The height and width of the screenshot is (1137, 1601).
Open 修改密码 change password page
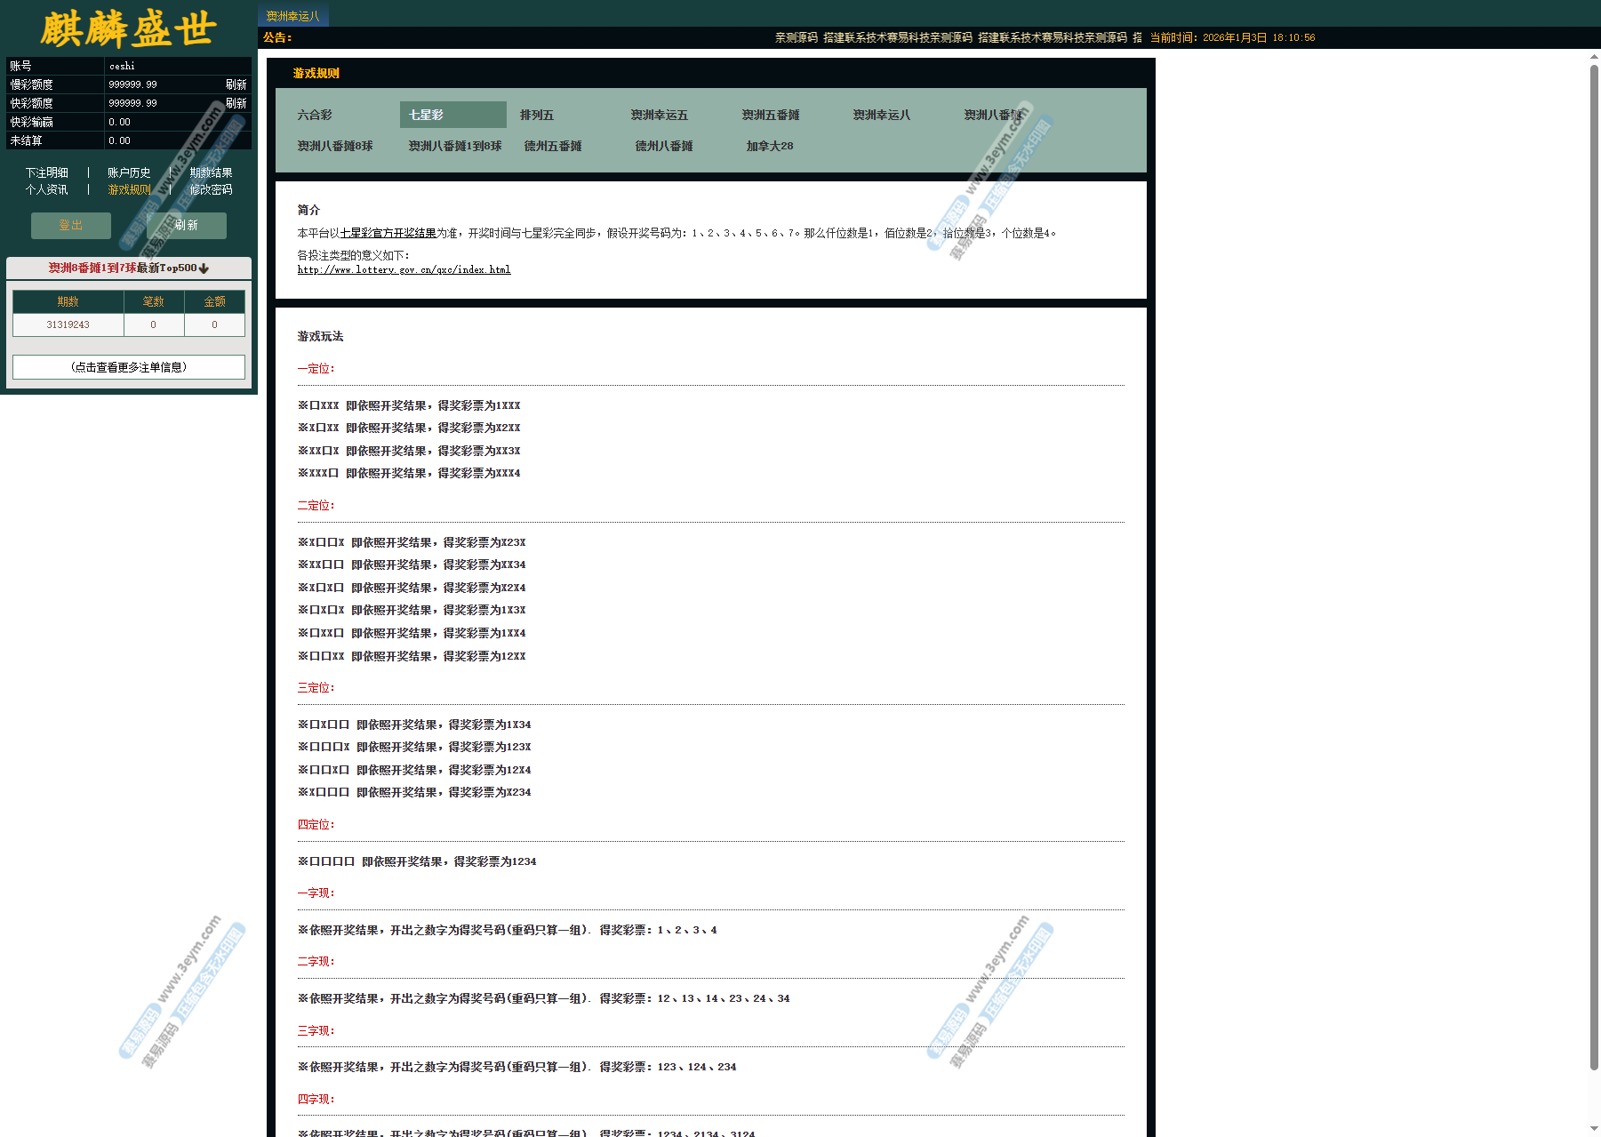211,189
